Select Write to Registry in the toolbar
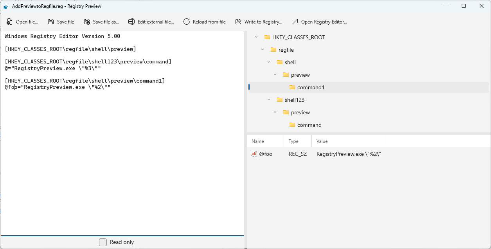Viewport: 491px width, 249px height. pos(259,22)
